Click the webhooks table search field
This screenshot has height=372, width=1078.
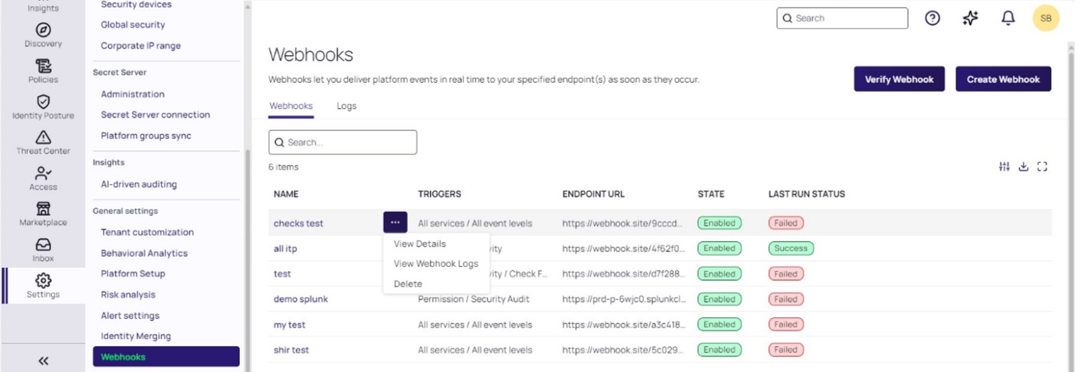coord(342,143)
